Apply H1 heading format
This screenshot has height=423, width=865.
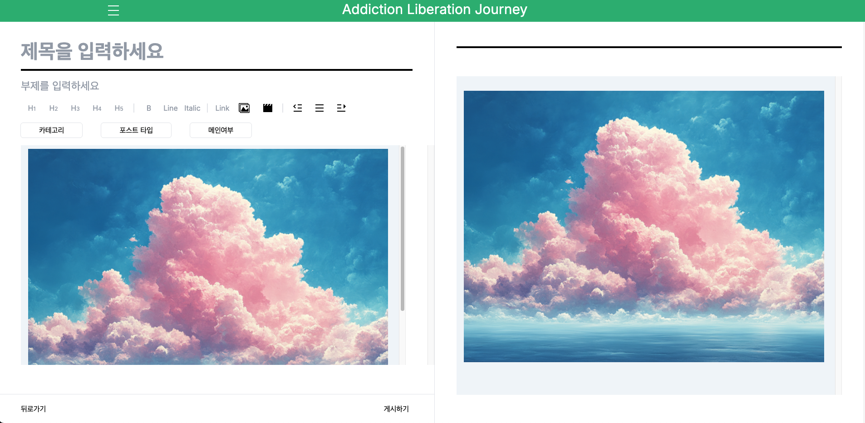[32, 108]
